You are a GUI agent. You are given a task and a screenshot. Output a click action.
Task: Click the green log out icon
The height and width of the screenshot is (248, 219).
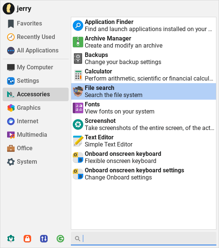click(x=60, y=239)
